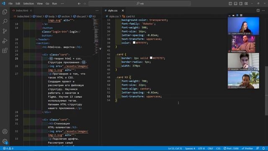Open the h3 breadcrumb in index.html
The height and width of the screenshot is (151, 268).
(93, 16)
